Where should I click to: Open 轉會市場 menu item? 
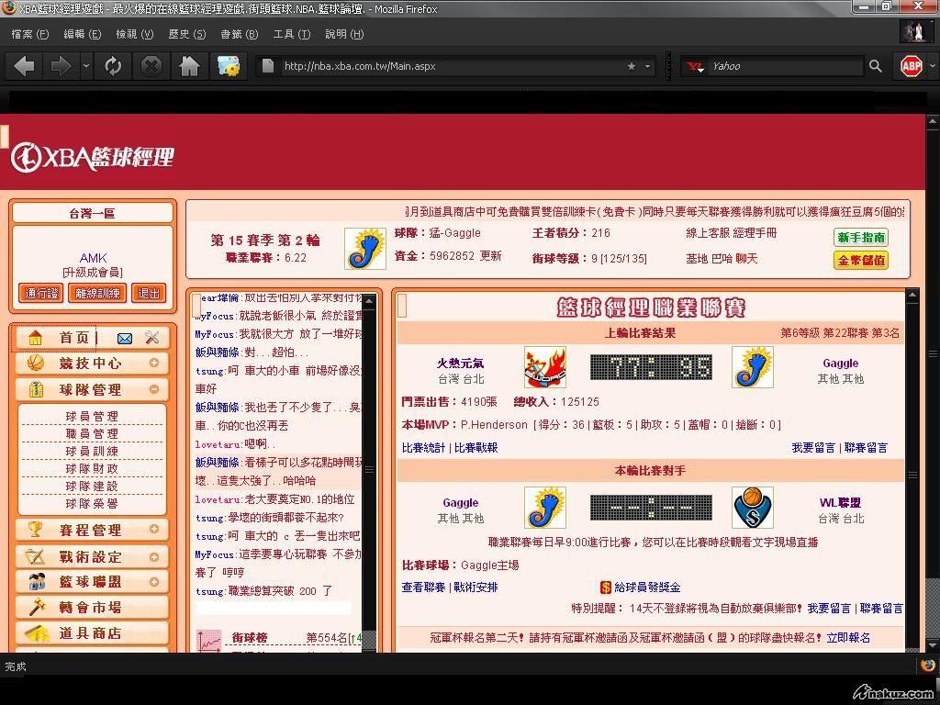coord(92,608)
